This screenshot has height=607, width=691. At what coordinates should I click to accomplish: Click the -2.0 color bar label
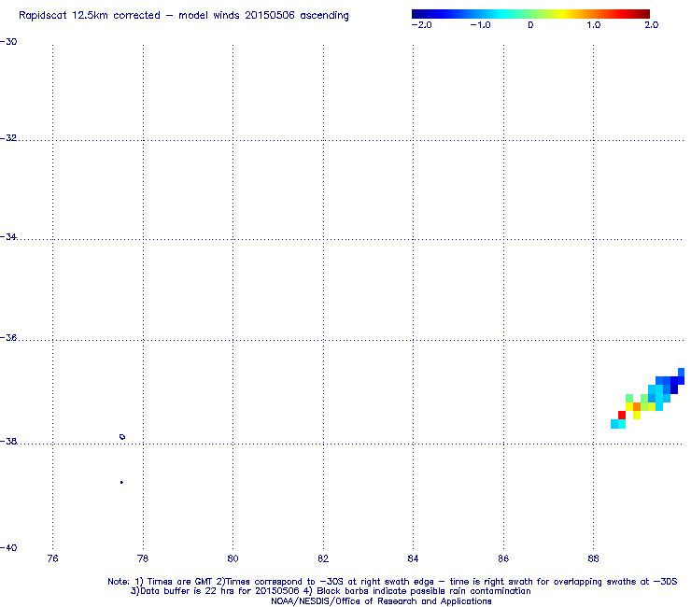point(421,25)
